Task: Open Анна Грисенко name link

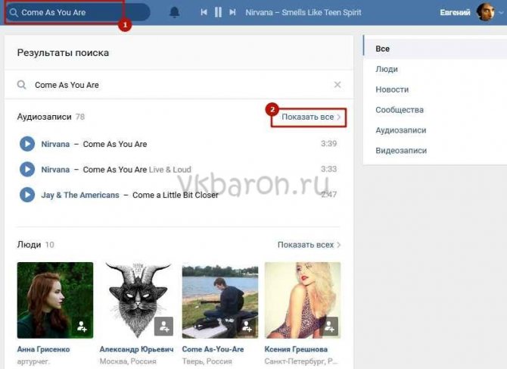Action: (x=43, y=349)
